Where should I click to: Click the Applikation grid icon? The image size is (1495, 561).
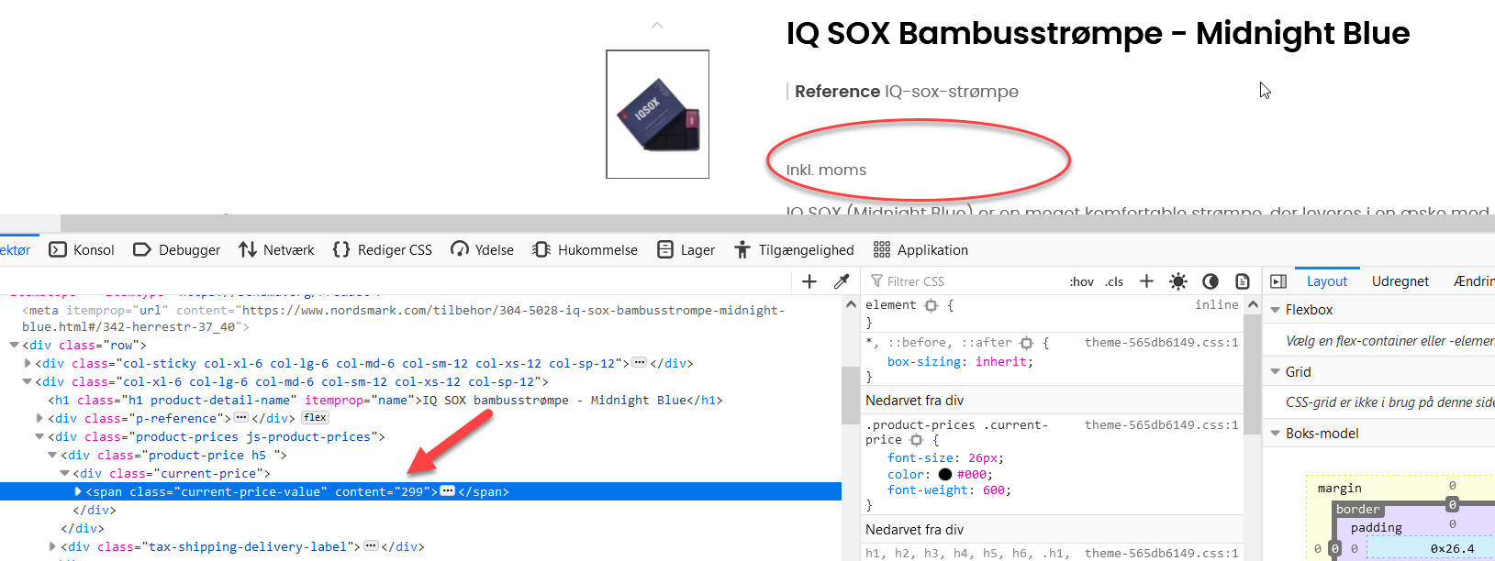tap(882, 249)
